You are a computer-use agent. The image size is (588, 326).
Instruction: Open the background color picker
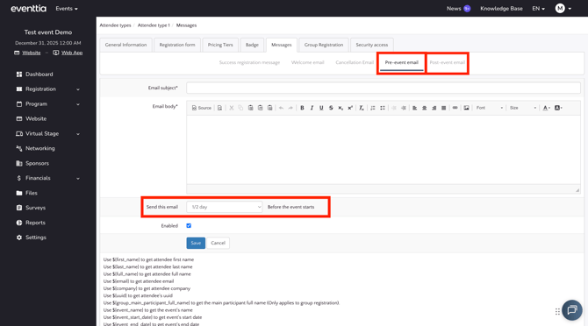pos(558,108)
